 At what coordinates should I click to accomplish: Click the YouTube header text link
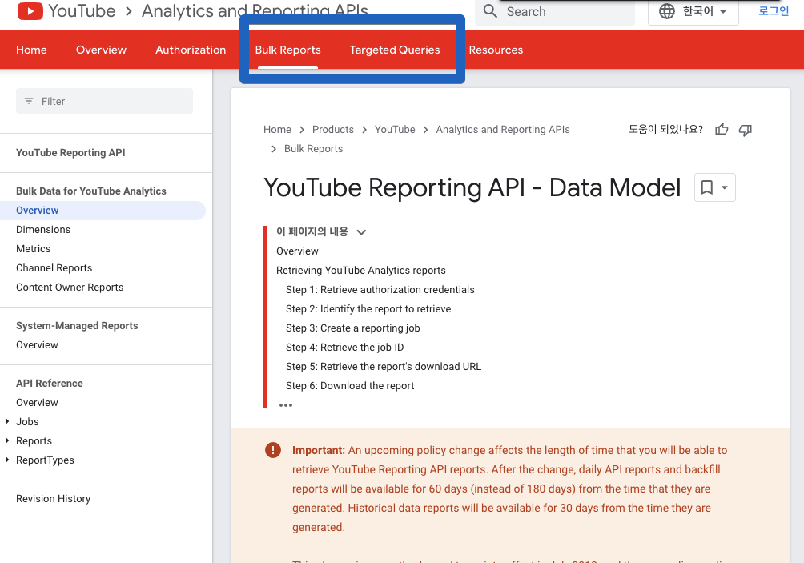tap(82, 10)
